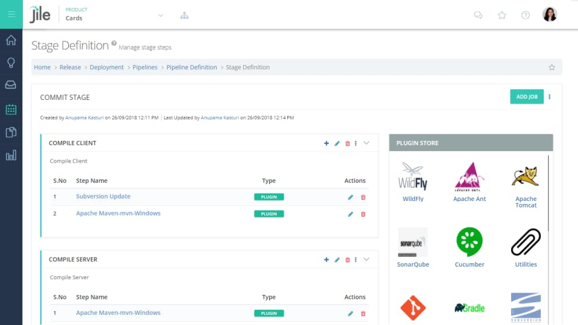Click the Home icon in sidebar
578x325 pixels.
pyautogui.click(x=11, y=41)
